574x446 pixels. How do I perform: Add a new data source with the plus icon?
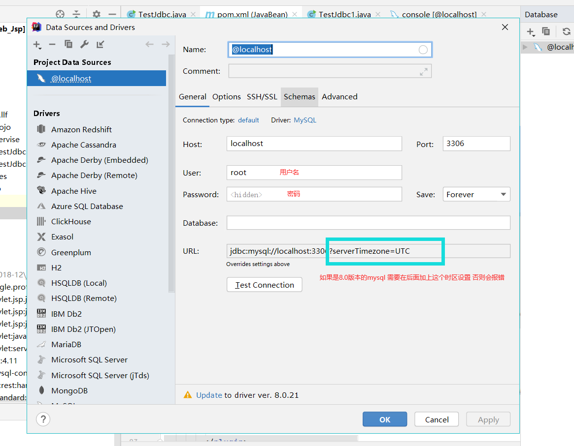tap(37, 44)
